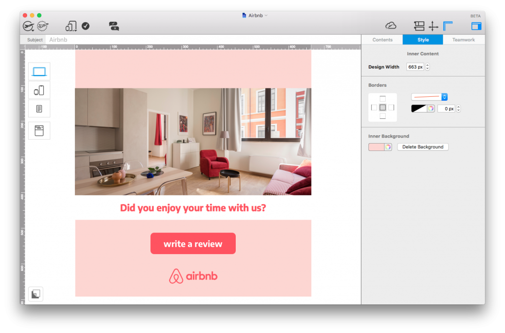
Task: Select the right border toggle
Action: (x=391, y=108)
